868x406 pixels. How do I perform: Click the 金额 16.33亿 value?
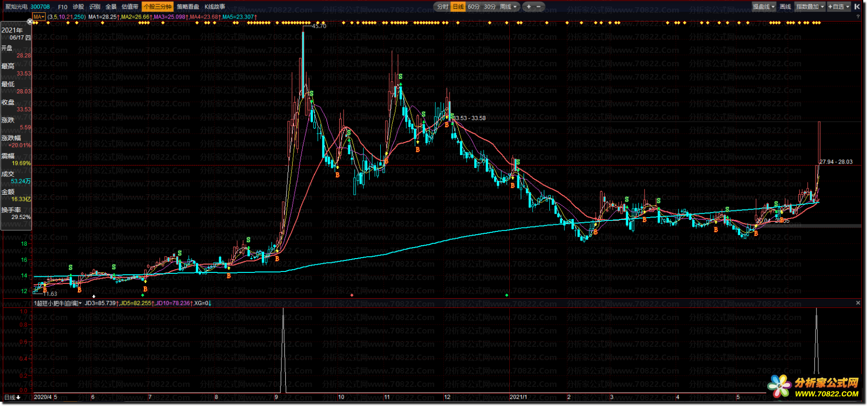pos(21,199)
